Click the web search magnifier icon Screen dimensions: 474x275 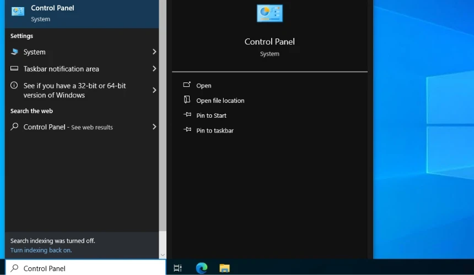tap(14, 127)
